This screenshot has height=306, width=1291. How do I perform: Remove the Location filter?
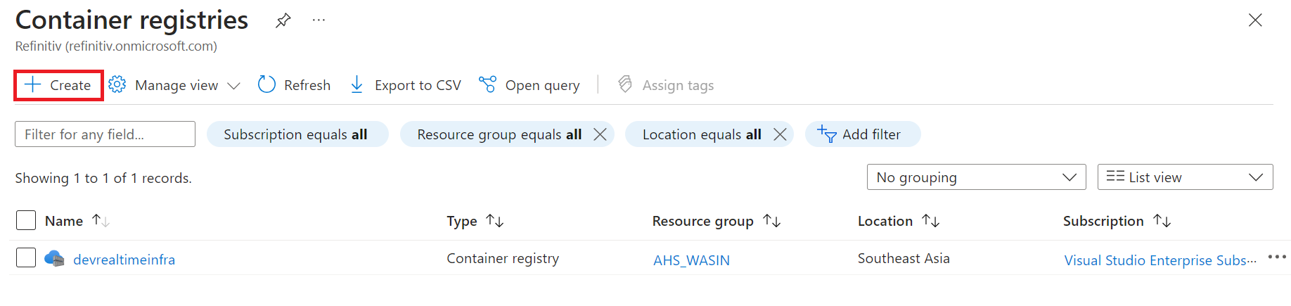[x=780, y=134]
